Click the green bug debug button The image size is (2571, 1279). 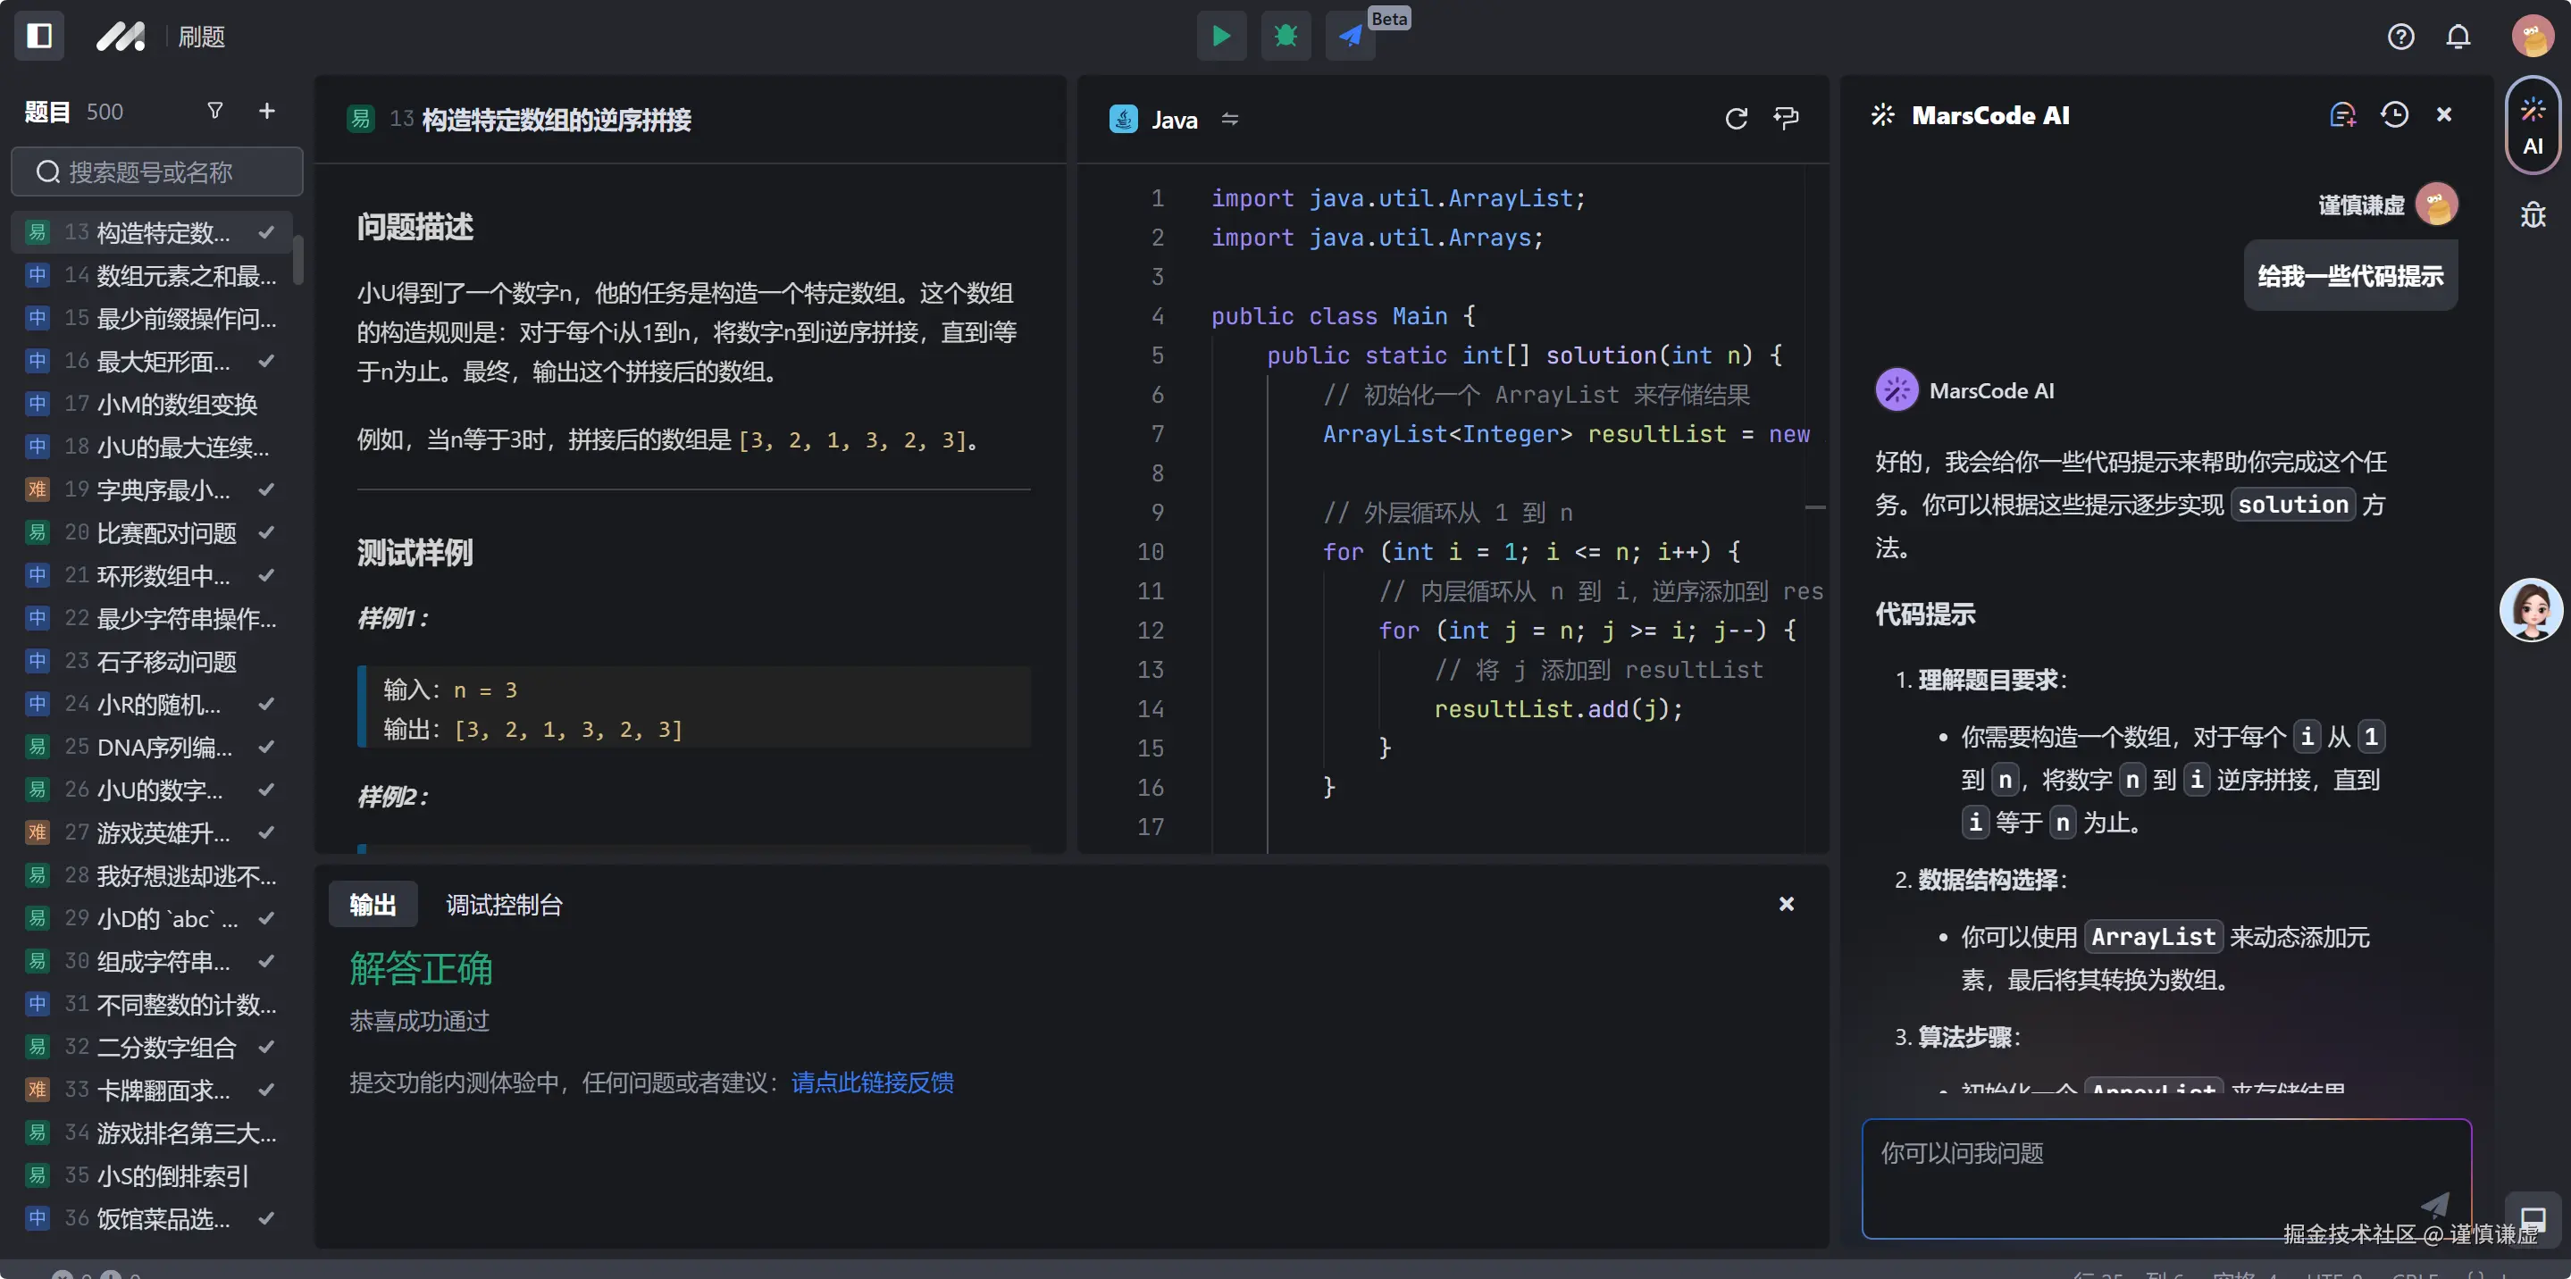(x=1285, y=37)
